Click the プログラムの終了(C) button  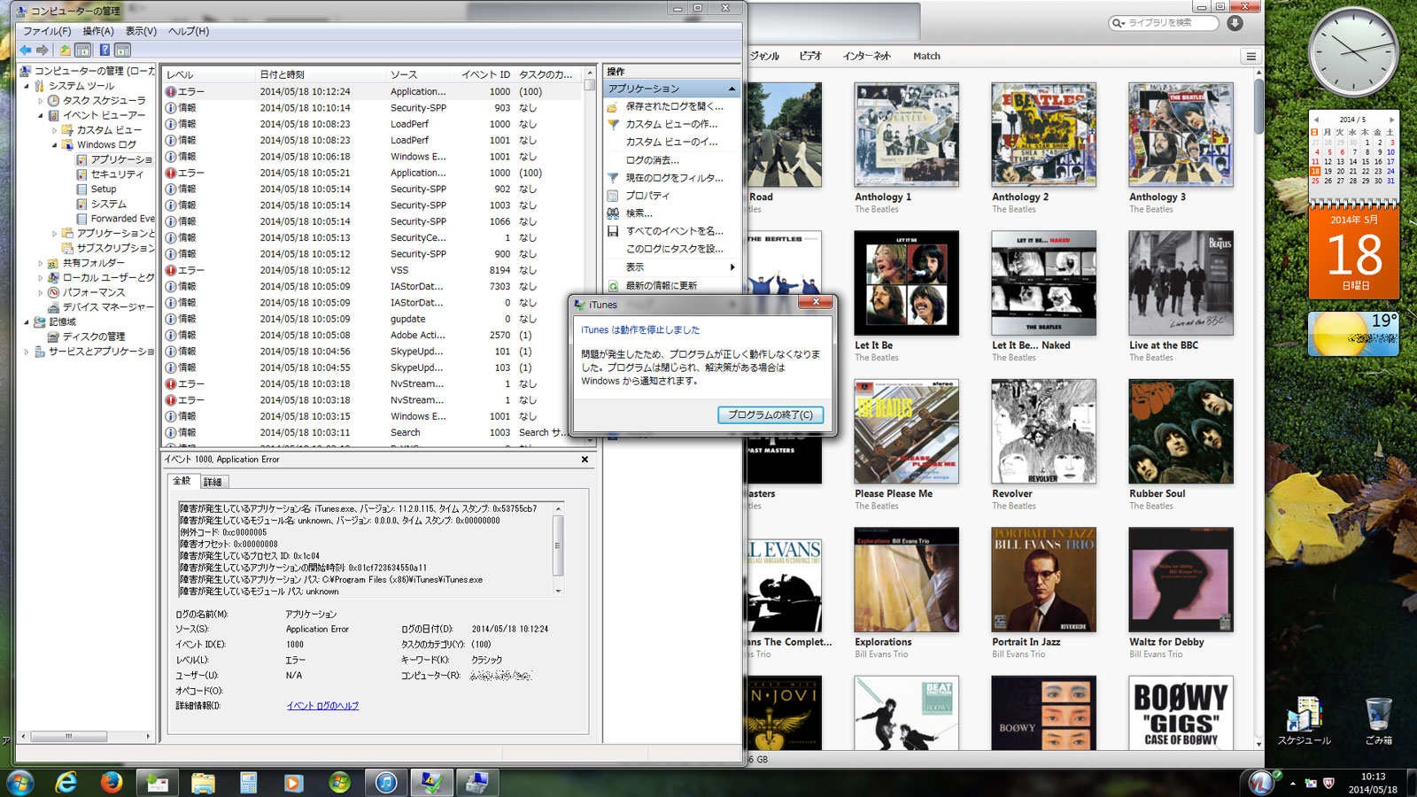pos(770,414)
